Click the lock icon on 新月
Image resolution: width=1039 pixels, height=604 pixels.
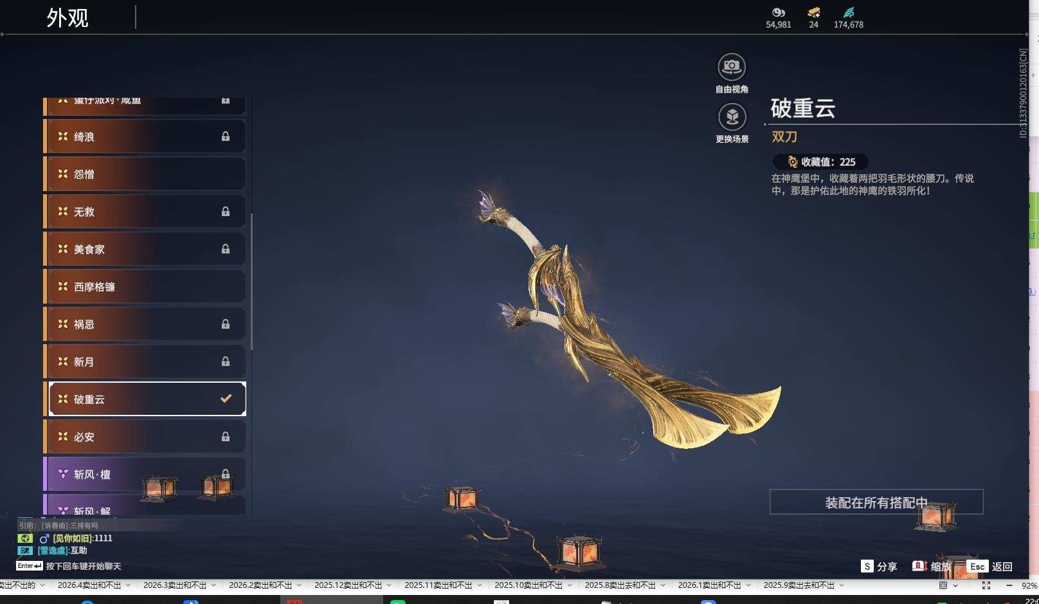[x=226, y=361]
